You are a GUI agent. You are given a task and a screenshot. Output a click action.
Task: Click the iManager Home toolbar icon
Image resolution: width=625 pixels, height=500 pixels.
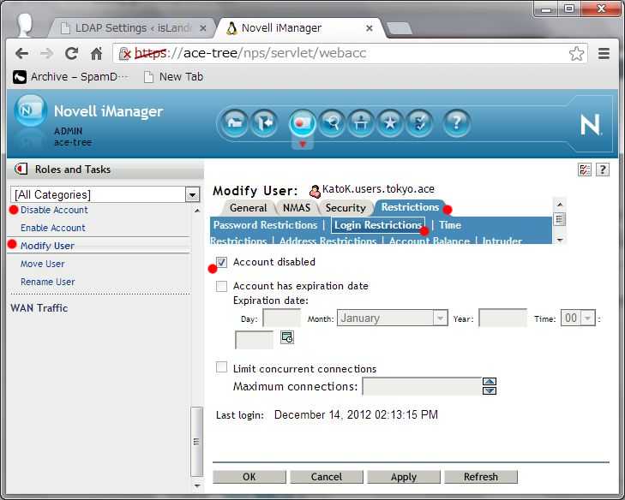pyautogui.click(x=235, y=123)
